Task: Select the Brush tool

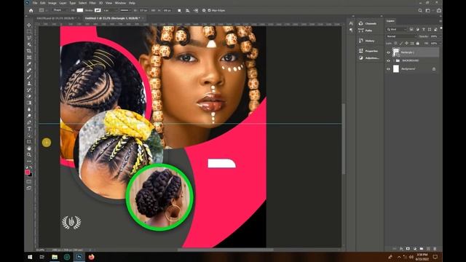Action: (29, 77)
